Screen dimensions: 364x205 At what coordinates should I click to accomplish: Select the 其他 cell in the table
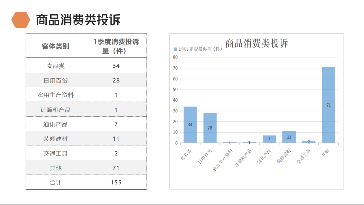(56, 168)
